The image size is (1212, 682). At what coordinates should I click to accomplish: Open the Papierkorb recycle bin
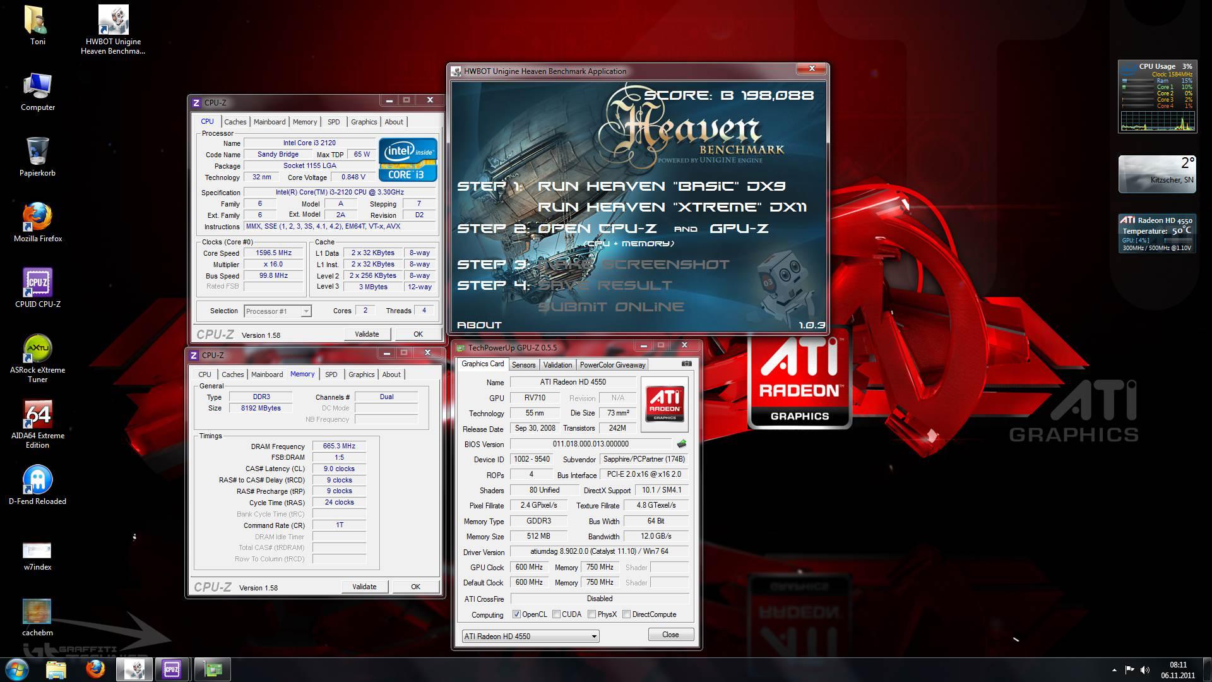tap(37, 158)
